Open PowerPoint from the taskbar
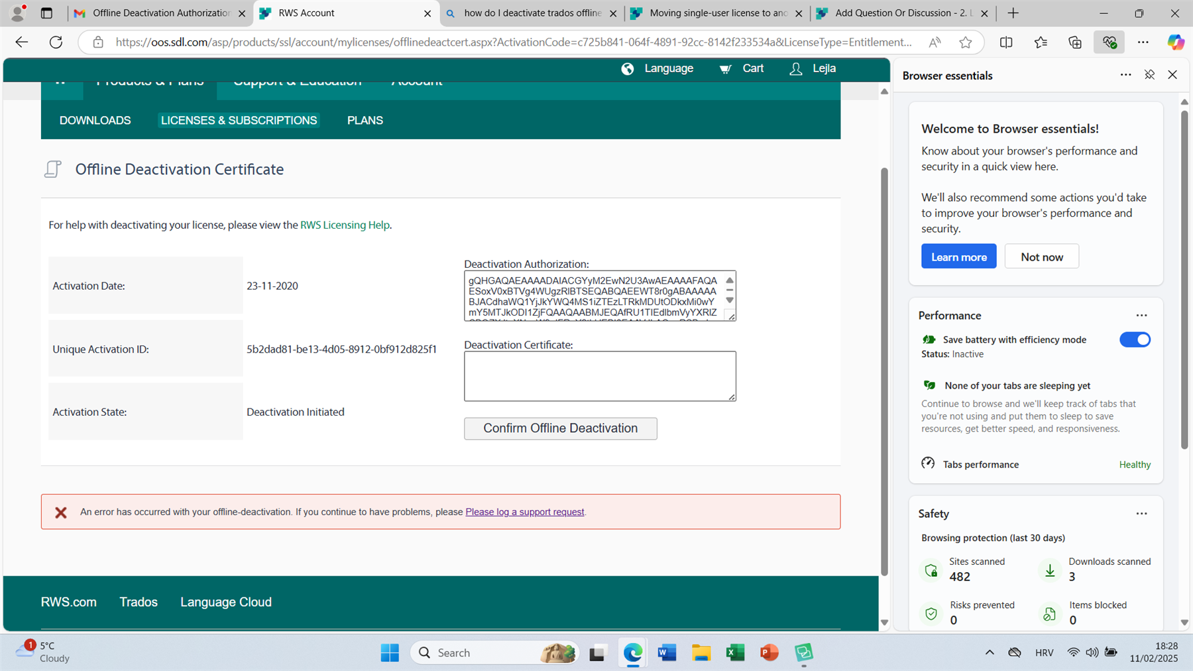 [x=769, y=653]
